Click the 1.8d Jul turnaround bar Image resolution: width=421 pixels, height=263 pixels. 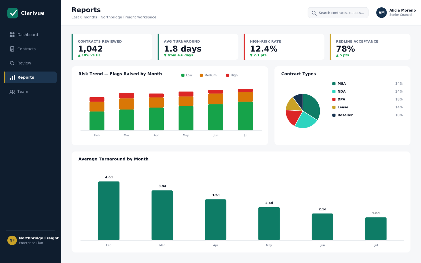tap(376, 229)
